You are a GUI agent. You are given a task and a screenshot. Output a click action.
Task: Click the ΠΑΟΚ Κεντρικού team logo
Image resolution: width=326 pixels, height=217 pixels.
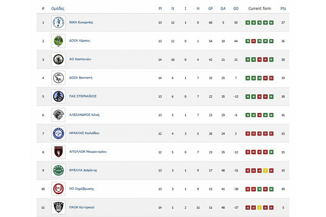pyautogui.click(x=58, y=208)
